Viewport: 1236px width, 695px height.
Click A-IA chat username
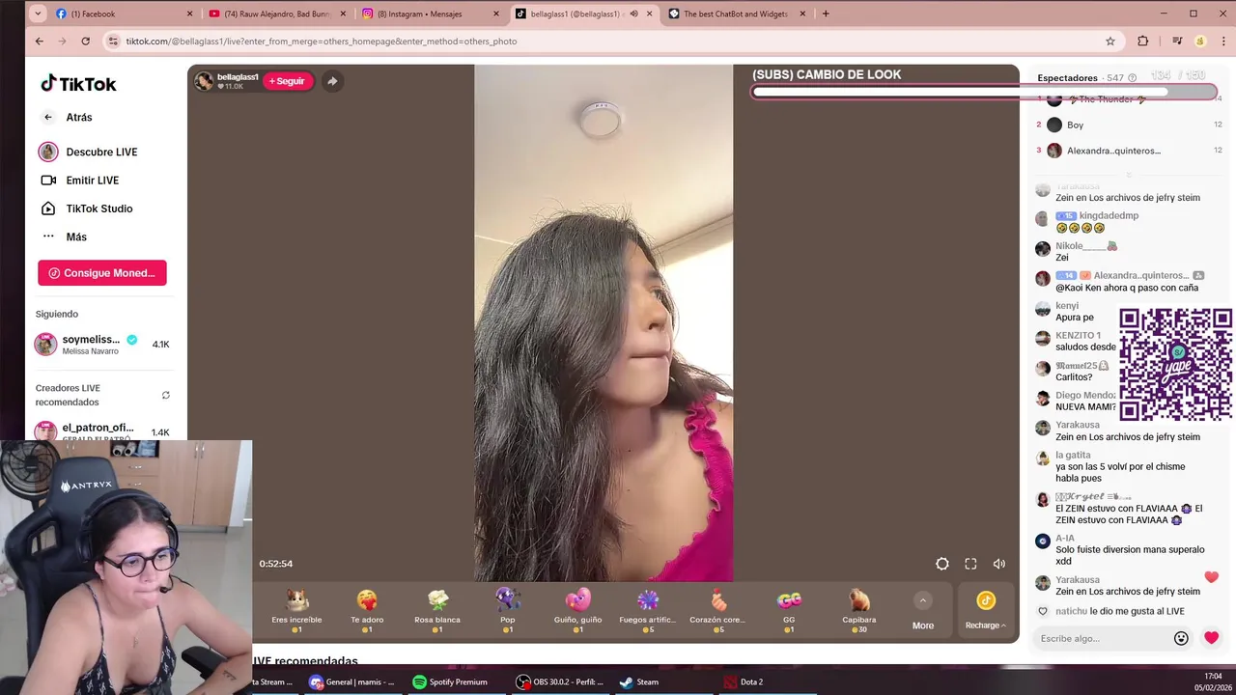click(x=1065, y=538)
